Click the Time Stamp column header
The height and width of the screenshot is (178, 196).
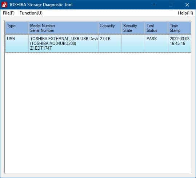(x=180, y=28)
